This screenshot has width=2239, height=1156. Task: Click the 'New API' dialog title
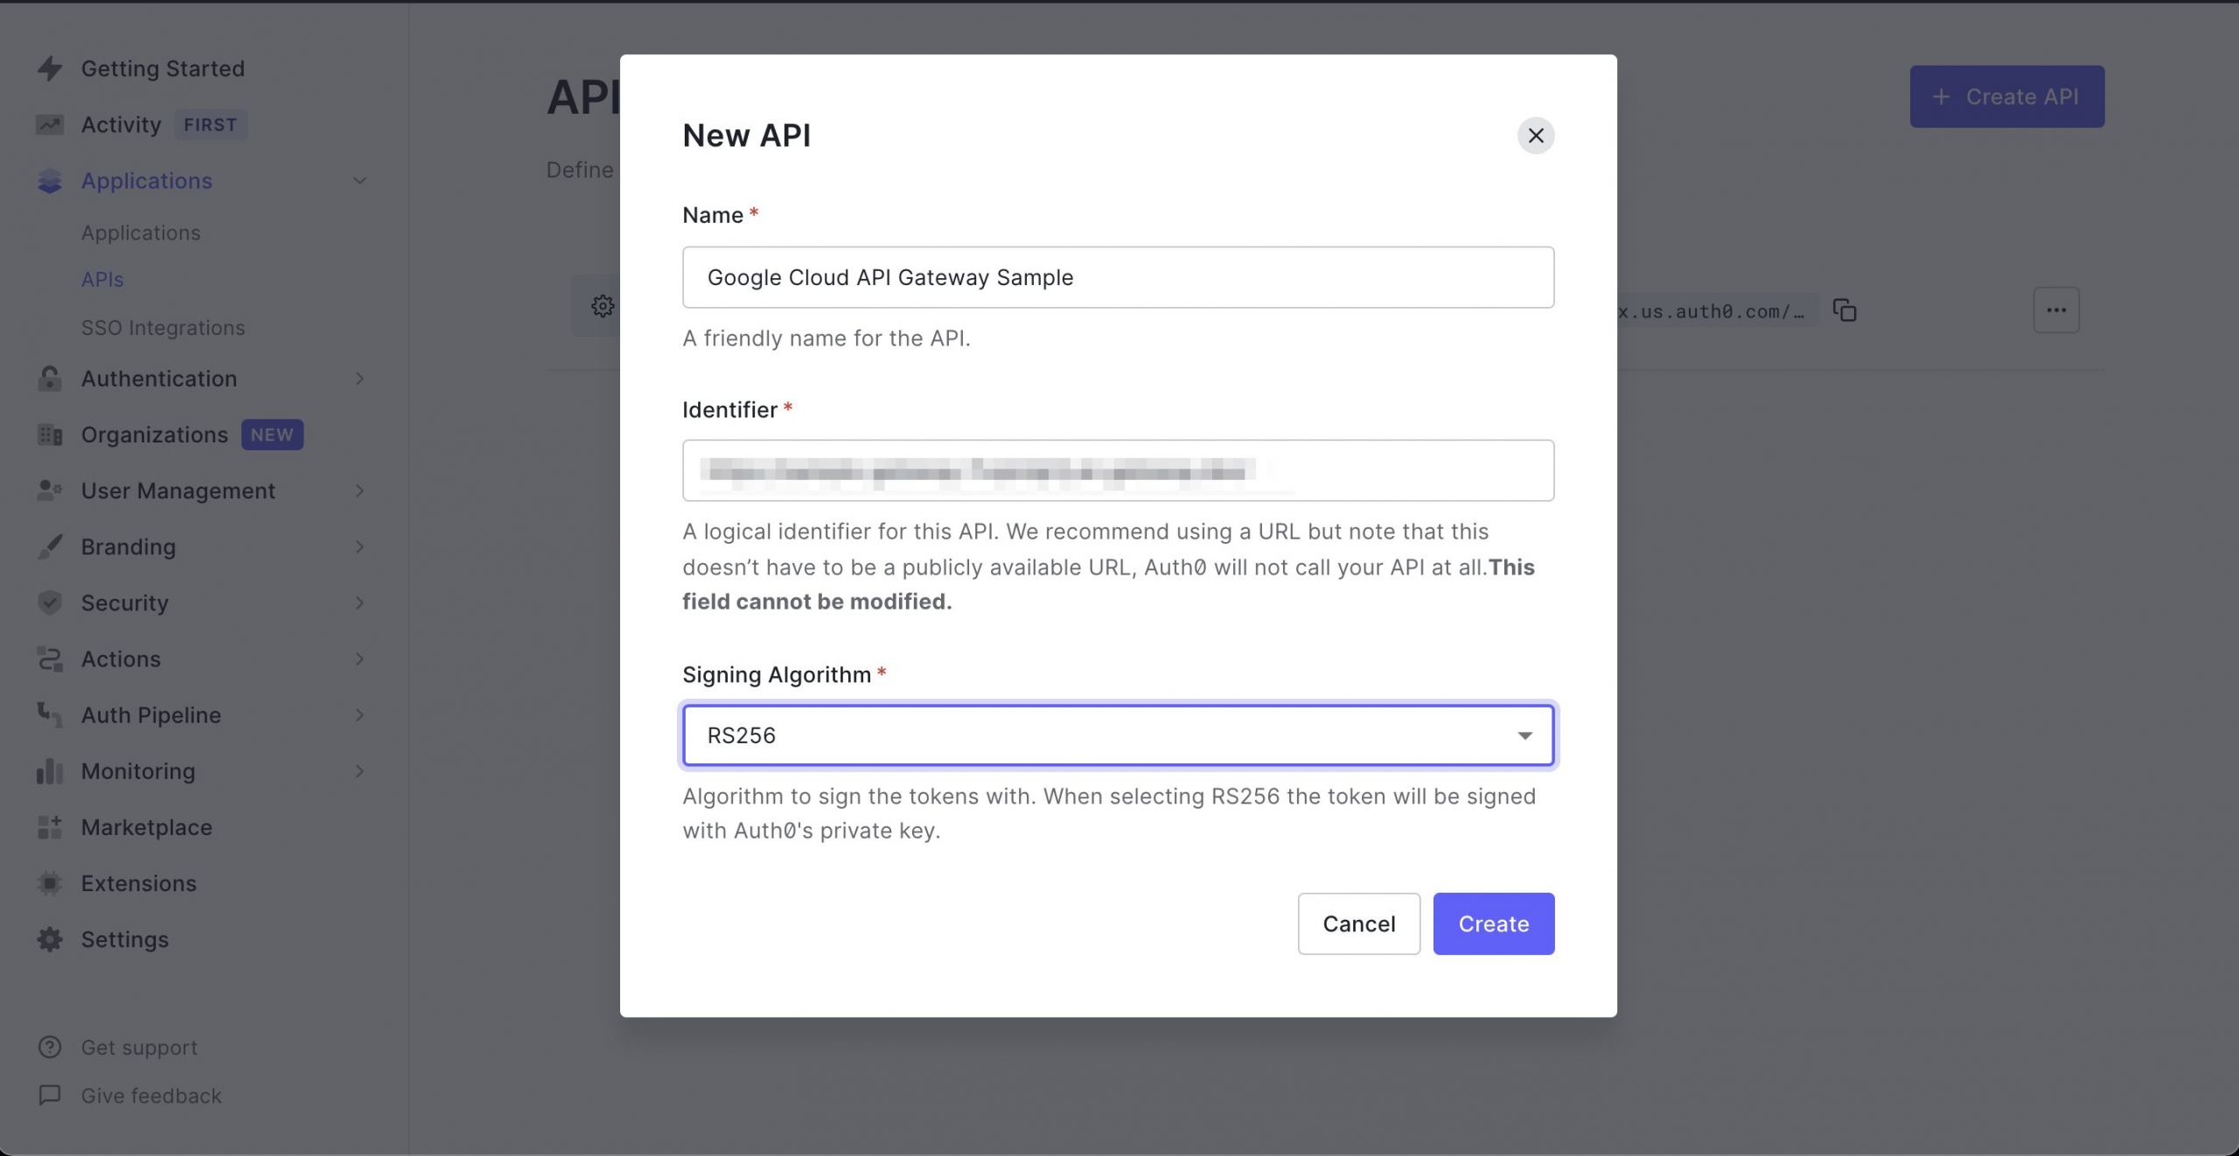tap(746, 136)
